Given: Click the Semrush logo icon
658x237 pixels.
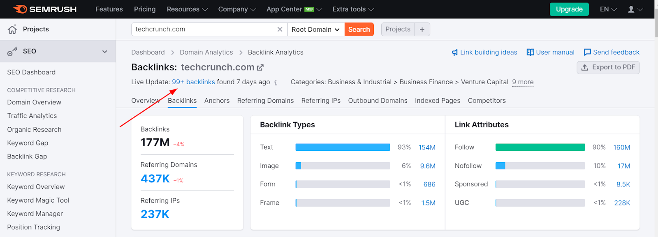Looking at the screenshot, I should [x=20, y=9].
